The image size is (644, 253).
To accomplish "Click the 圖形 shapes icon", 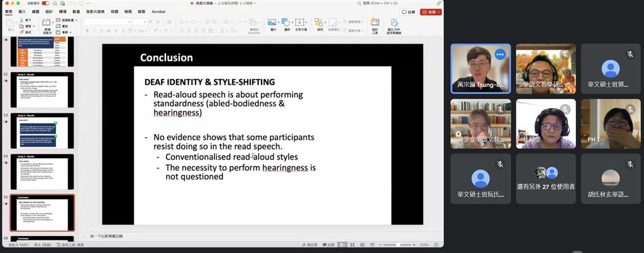I will click(286, 22).
